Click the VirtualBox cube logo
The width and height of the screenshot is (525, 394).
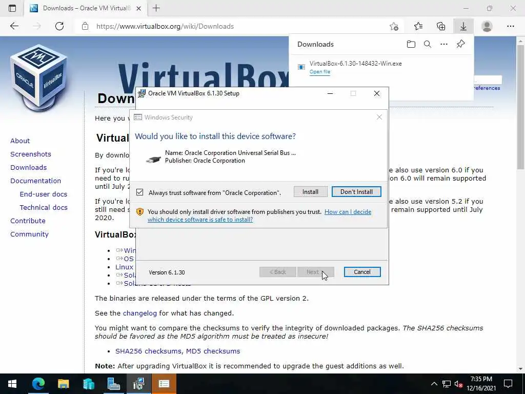click(x=39, y=78)
